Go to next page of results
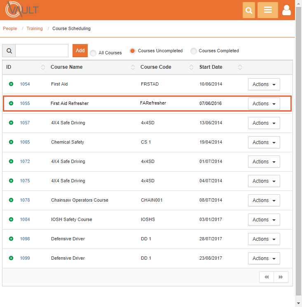Image resolution: width=302 pixels, height=307 pixels. pyautogui.click(x=281, y=277)
